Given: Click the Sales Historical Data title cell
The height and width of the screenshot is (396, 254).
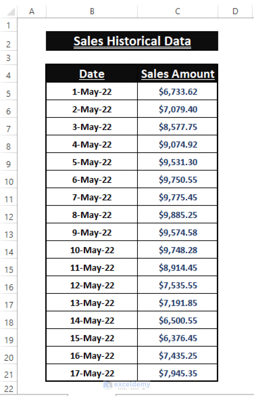Looking at the screenshot, I should click(132, 41).
